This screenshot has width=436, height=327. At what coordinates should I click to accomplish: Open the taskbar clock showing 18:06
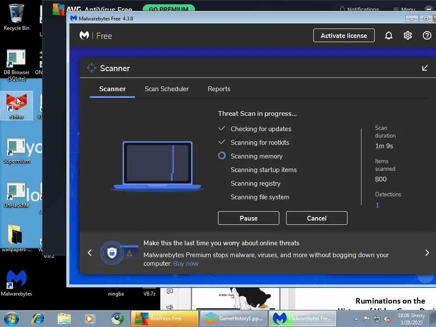[411, 319]
